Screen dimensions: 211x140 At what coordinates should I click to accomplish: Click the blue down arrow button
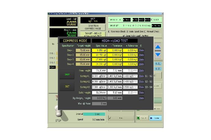tap(158, 54)
